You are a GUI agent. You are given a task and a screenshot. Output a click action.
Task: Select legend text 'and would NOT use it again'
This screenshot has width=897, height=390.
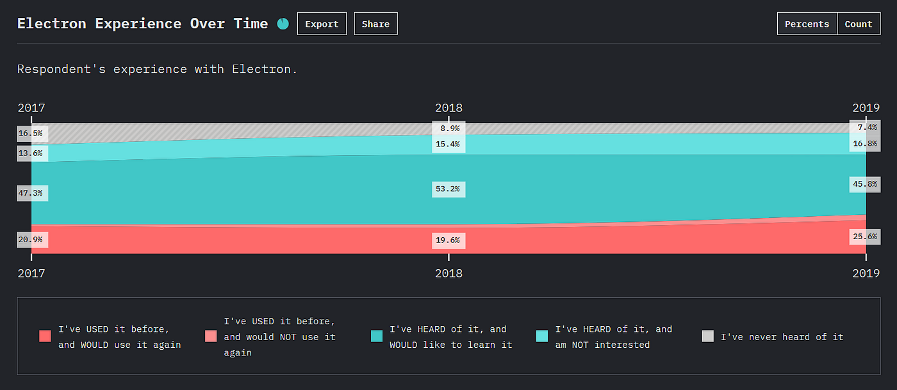click(x=280, y=345)
